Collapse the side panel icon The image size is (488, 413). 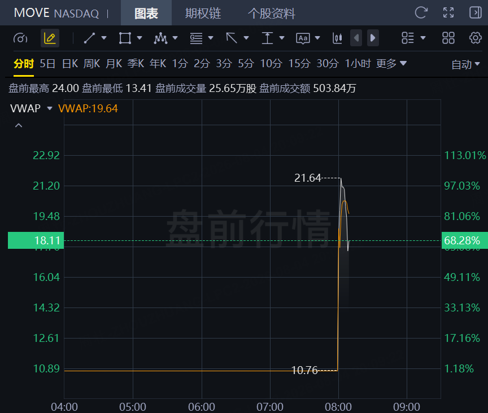tap(475, 13)
